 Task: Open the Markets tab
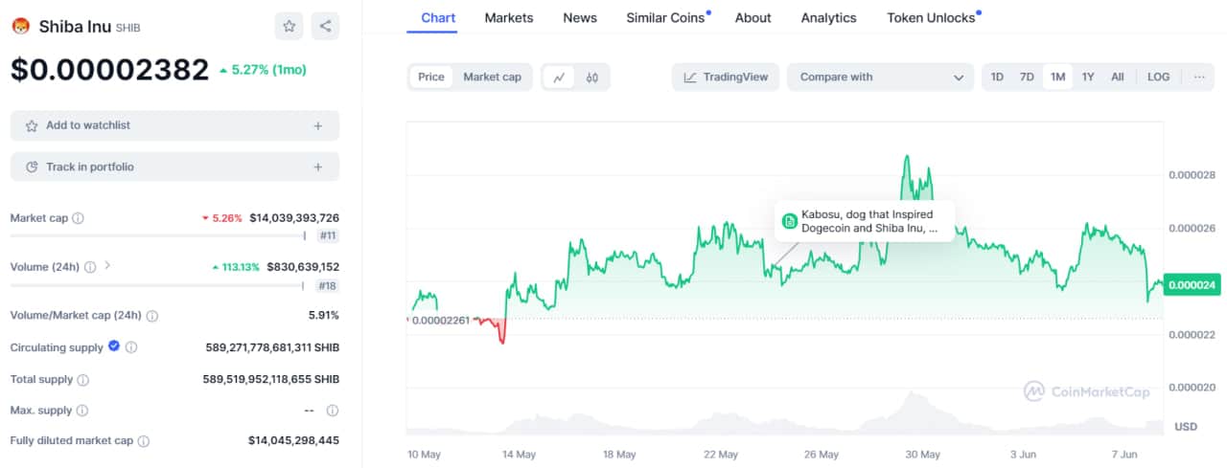(509, 18)
